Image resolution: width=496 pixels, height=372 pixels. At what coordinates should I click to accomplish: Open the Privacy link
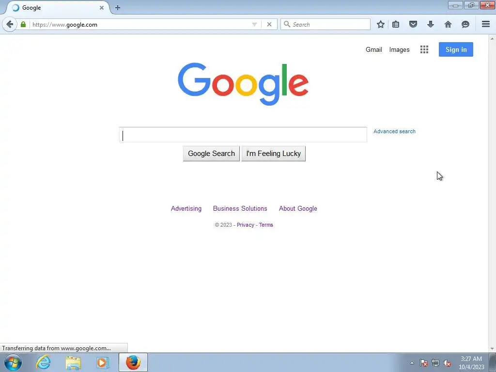[246, 225]
